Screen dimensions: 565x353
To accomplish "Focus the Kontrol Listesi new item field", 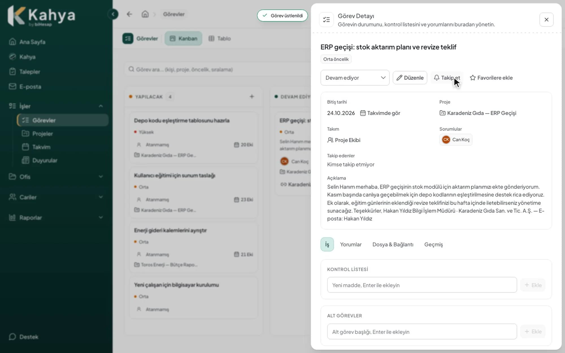I will [x=422, y=285].
